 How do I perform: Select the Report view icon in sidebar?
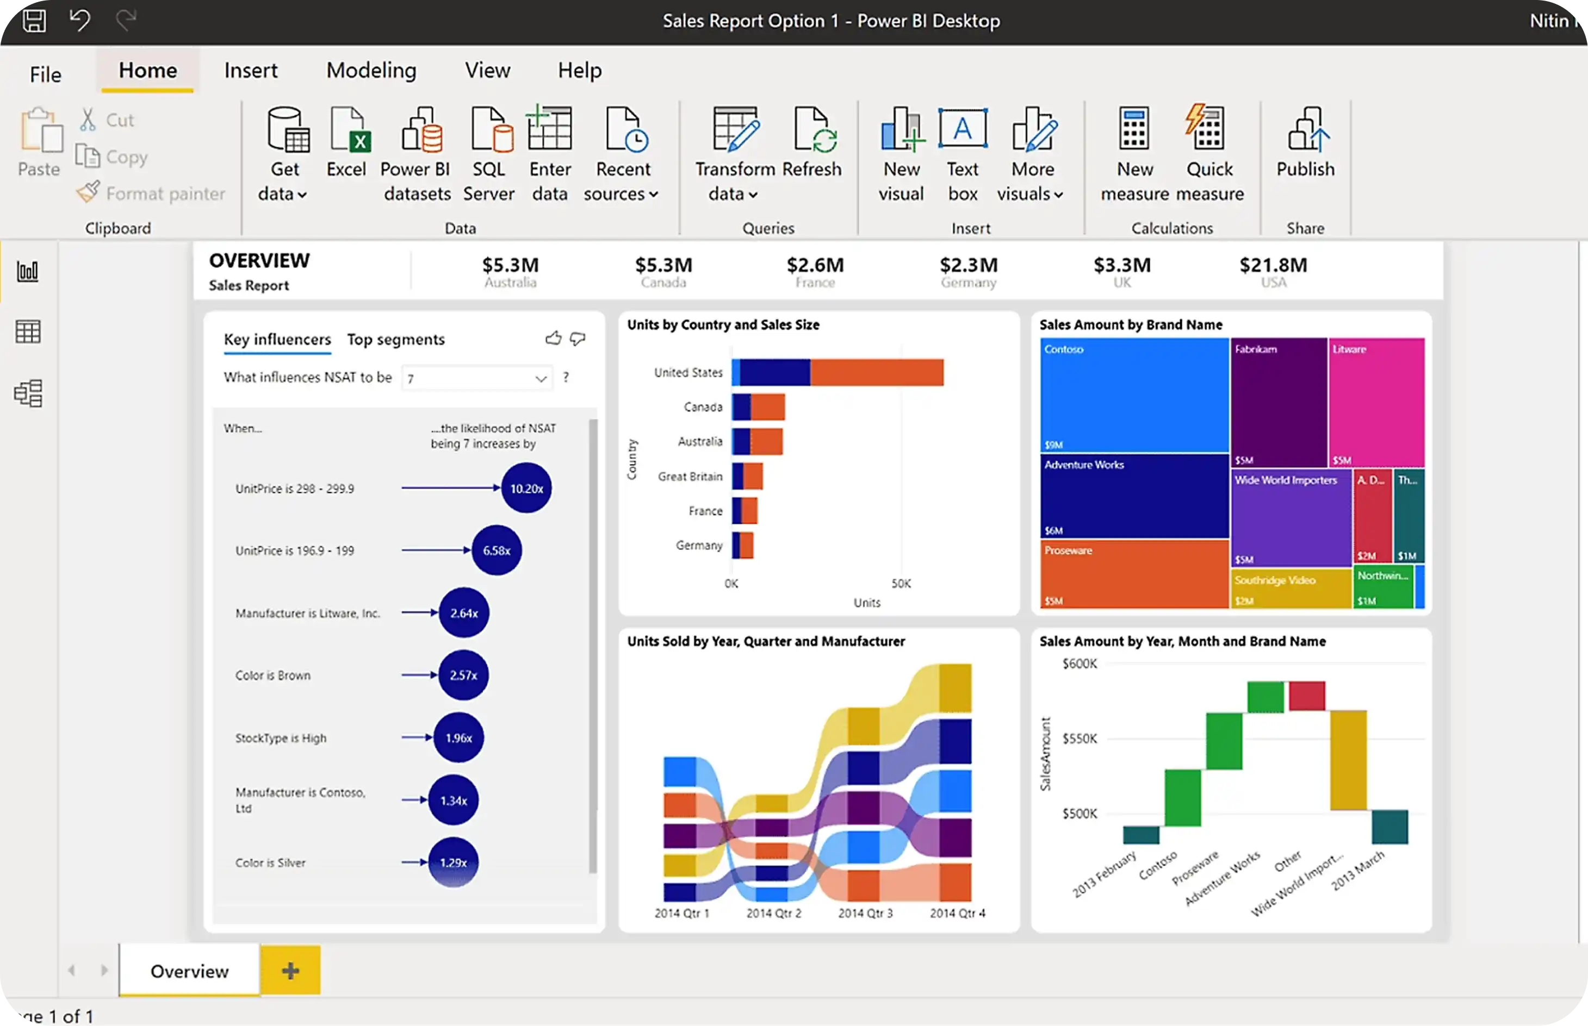tap(28, 271)
